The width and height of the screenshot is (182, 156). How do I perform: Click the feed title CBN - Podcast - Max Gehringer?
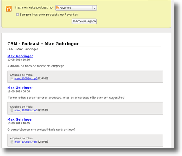43,44
